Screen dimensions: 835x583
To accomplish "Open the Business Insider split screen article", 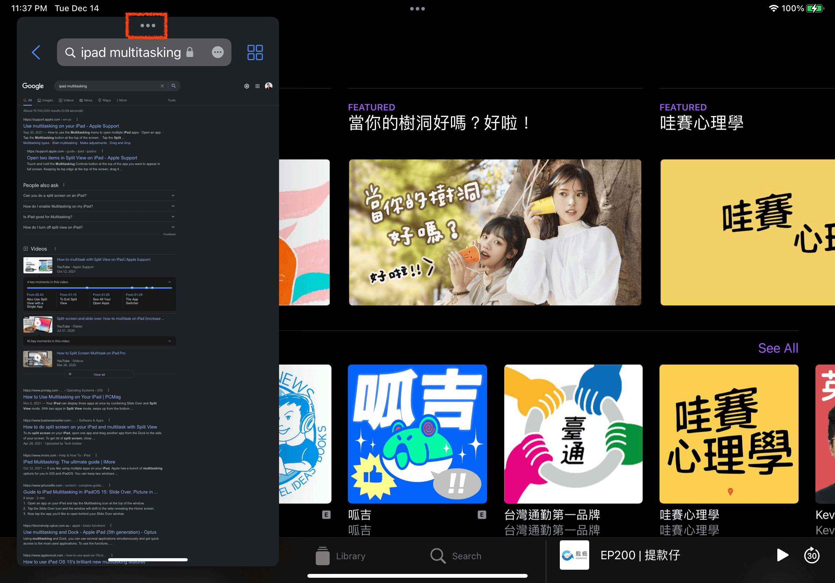I will tap(90, 427).
